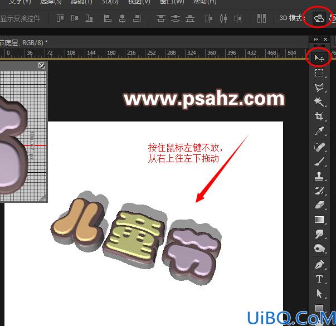Select the Gradient tool
This screenshot has height=326, width=336.
pyautogui.click(x=319, y=220)
